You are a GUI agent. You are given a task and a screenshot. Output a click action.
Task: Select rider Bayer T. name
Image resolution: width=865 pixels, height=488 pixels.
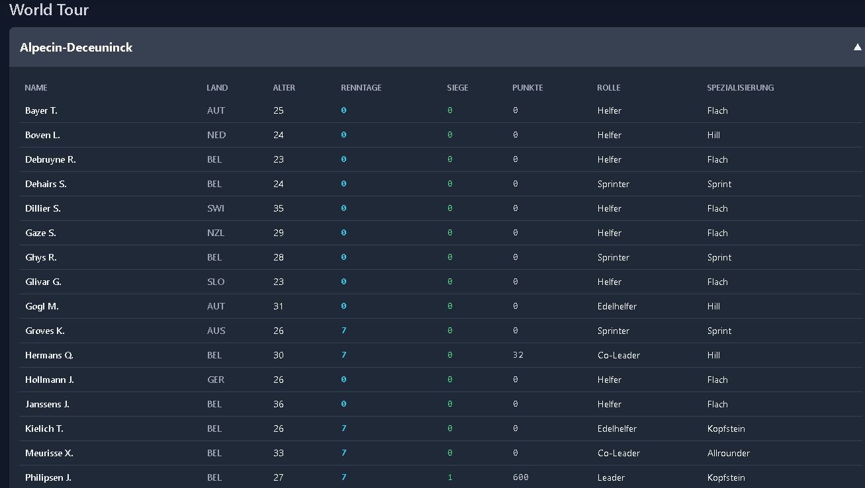click(41, 110)
